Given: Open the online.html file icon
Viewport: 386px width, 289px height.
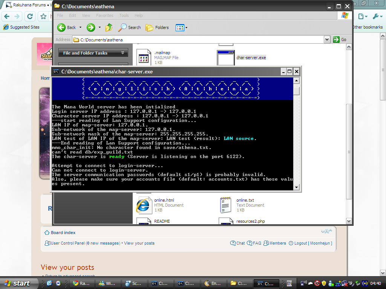Looking at the screenshot, I should (x=143, y=205).
